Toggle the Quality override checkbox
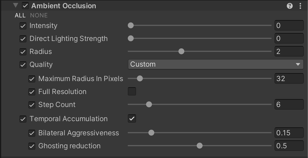 (x=23, y=65)
